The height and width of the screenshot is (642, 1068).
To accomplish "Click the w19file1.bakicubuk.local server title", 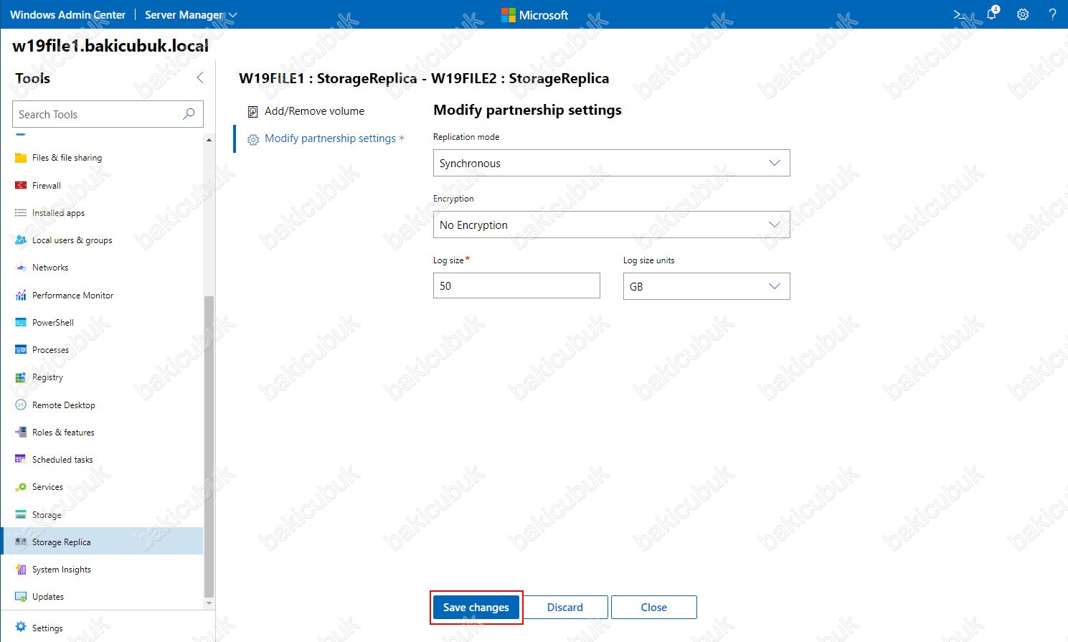I will tap(110, 46).
